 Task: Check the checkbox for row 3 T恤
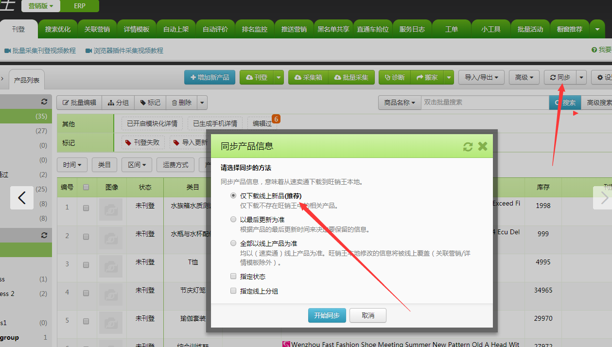coord(86,264)
